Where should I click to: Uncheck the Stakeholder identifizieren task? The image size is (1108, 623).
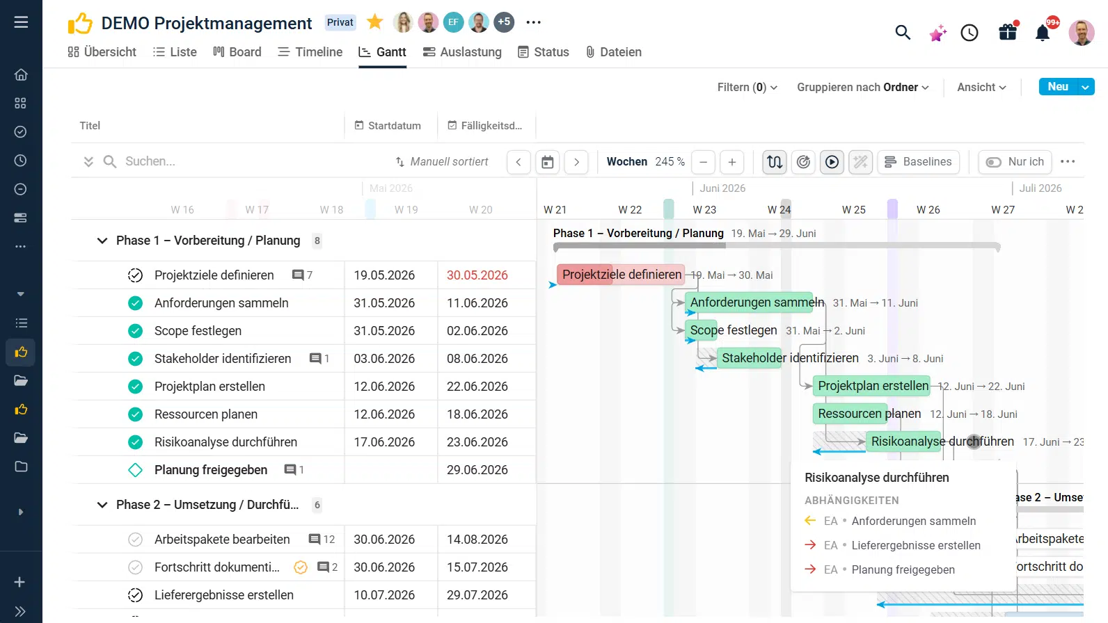(136, 359)
